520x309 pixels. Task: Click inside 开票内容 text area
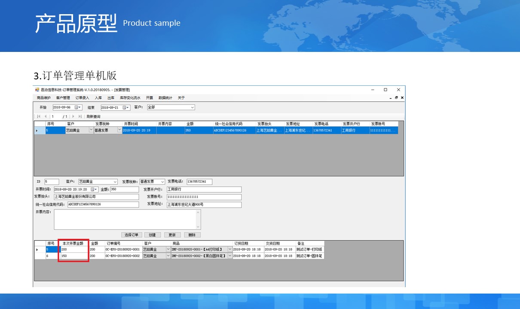125,219
